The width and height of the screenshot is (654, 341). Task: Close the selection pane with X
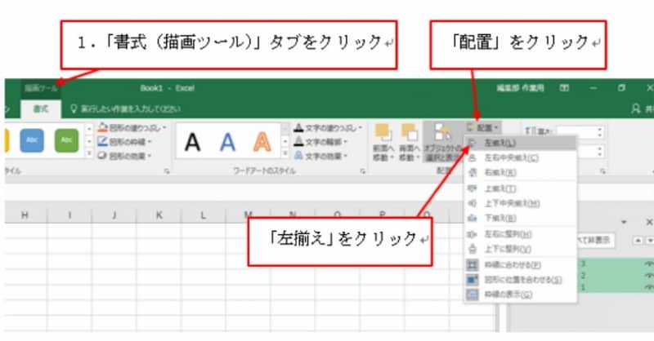click(649, 223)
